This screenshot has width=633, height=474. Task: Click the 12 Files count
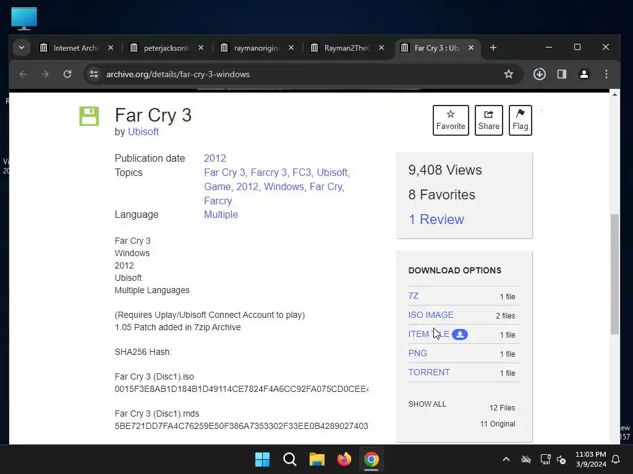502,407
